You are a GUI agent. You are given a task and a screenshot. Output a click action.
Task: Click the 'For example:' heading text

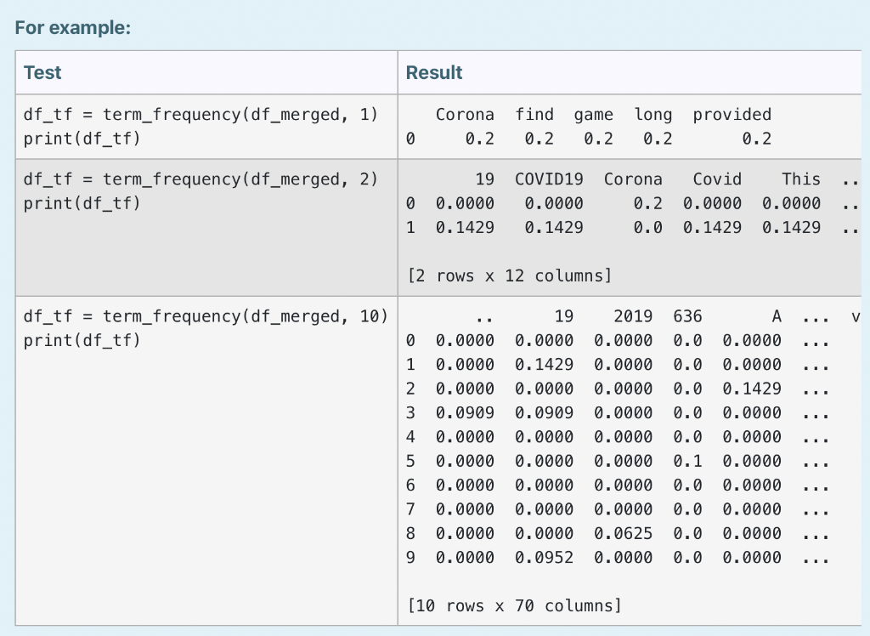(73, 28)
